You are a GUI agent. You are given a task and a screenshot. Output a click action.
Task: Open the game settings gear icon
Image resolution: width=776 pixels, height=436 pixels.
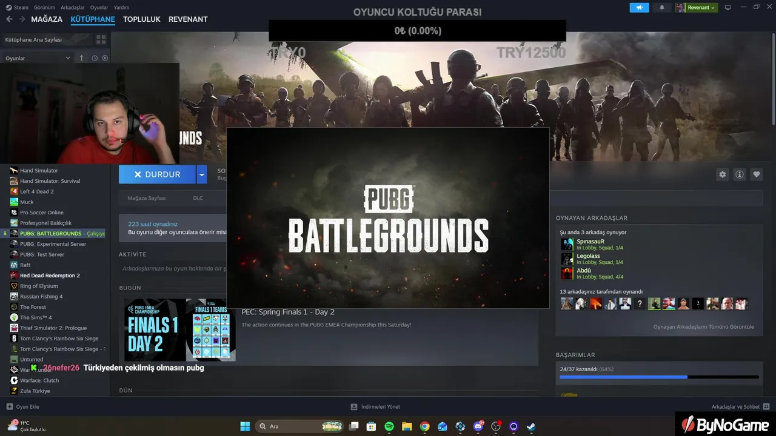(x=723, y=174)
